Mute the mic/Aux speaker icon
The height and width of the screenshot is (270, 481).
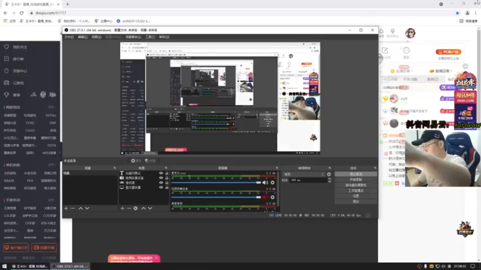[x=265, y=182]
